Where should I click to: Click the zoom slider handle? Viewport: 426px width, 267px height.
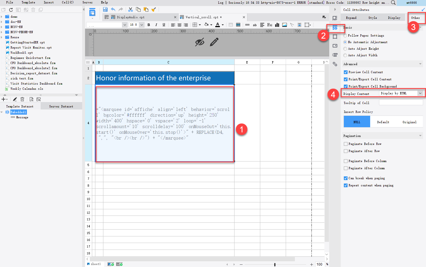275,264
